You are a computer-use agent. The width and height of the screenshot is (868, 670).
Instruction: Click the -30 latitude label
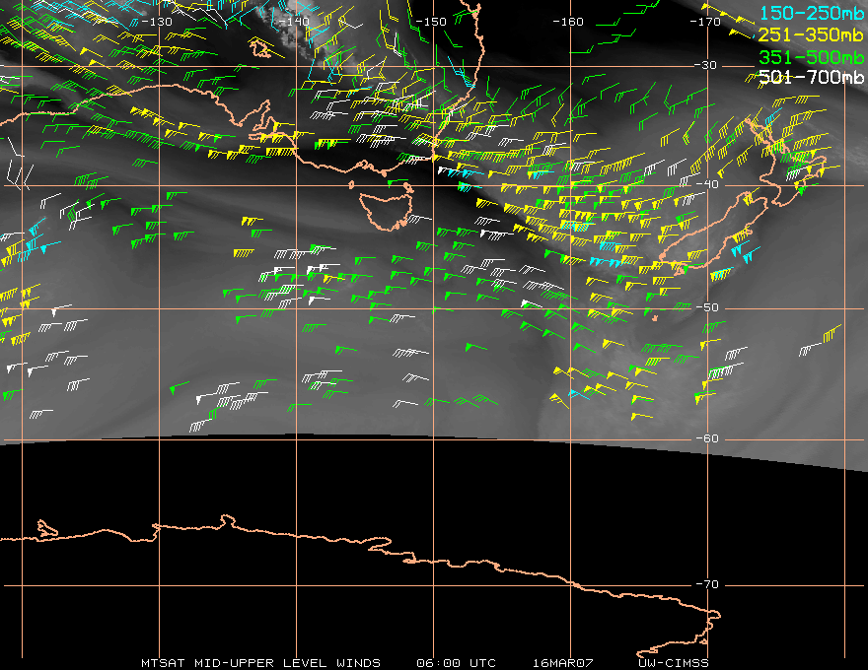pyautogui.click(x=705, y=65)
